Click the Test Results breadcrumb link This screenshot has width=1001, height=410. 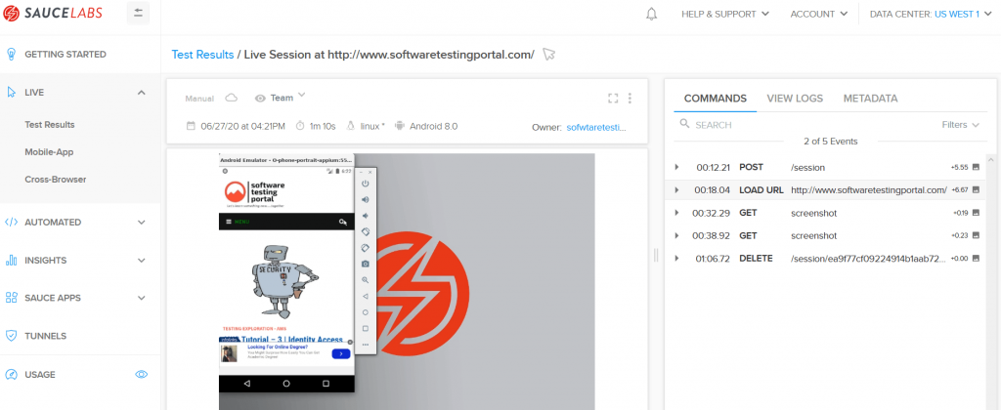click(x=202, y=55)
